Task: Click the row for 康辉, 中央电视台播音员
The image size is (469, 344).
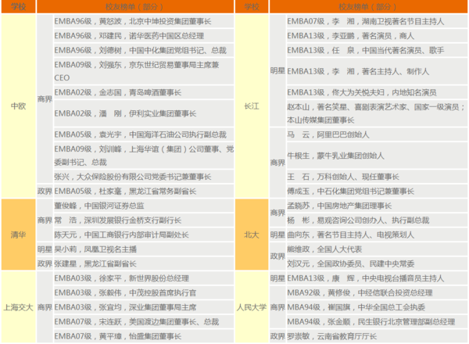Action: pyautogui.click(x=377, y=278)
